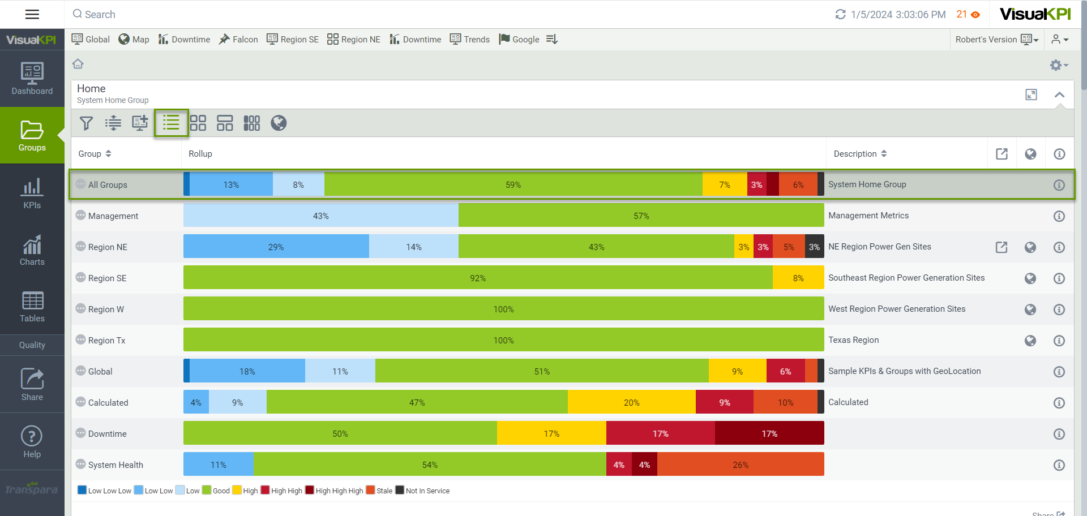Click the filter funnel icon
This screenshot has height=516, width=1087.
[86, 123]
